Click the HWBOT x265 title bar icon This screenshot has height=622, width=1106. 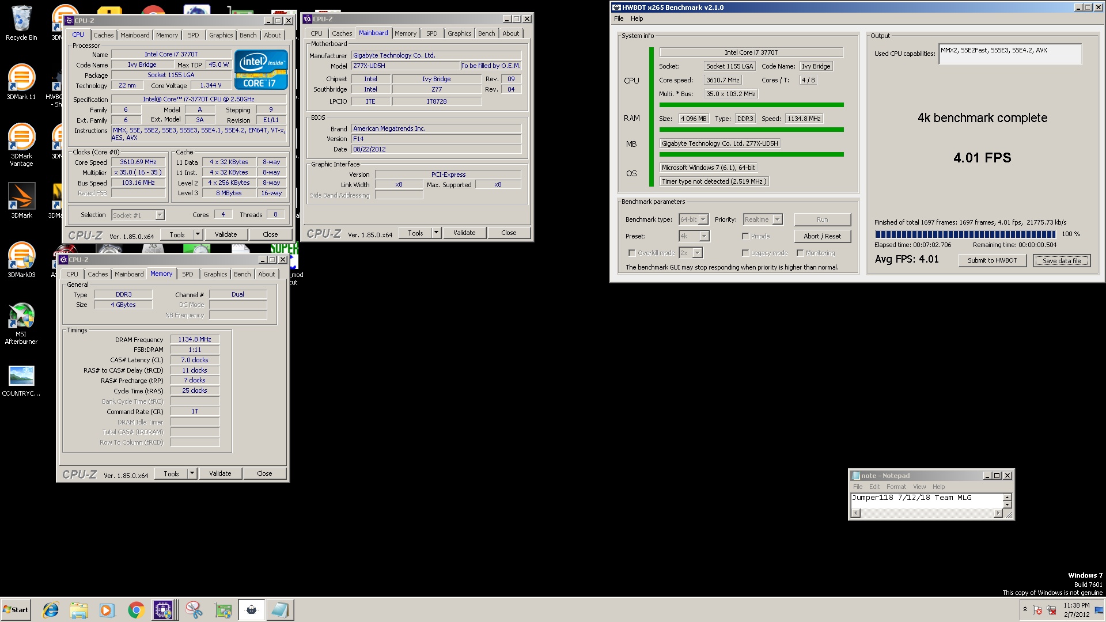tap(616, 7)
